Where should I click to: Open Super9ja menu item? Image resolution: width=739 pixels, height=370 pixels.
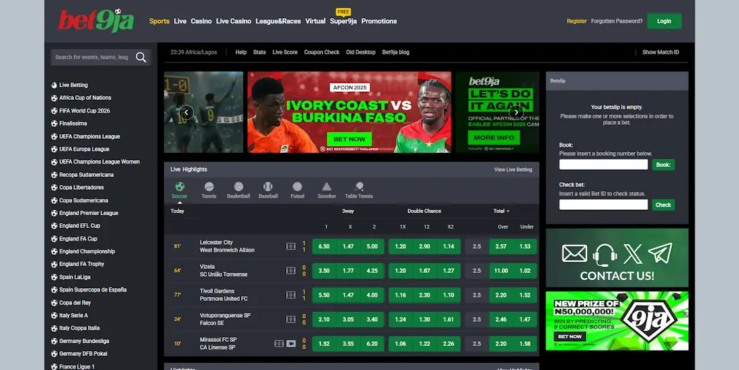coord(343,21)
